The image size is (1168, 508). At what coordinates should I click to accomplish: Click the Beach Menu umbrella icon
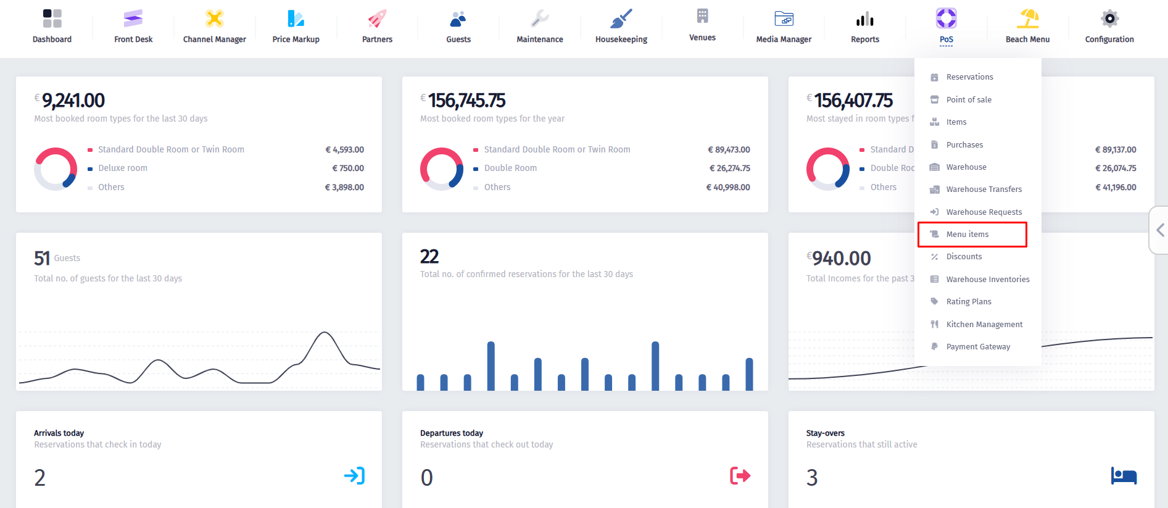point(1027,19)
